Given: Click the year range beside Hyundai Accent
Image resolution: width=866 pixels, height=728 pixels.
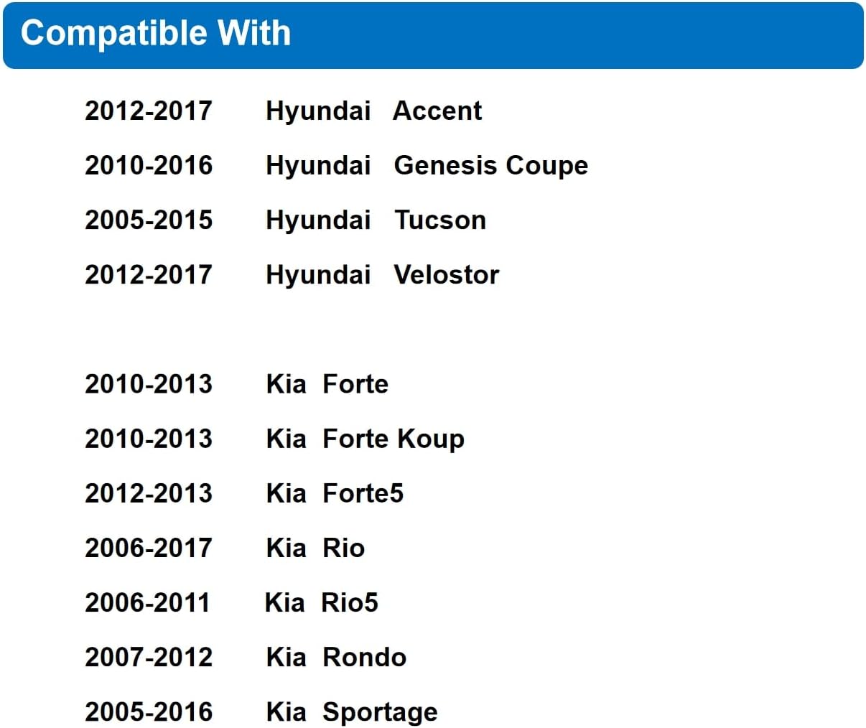Looking at the screenshot, I should pos(149,111).
